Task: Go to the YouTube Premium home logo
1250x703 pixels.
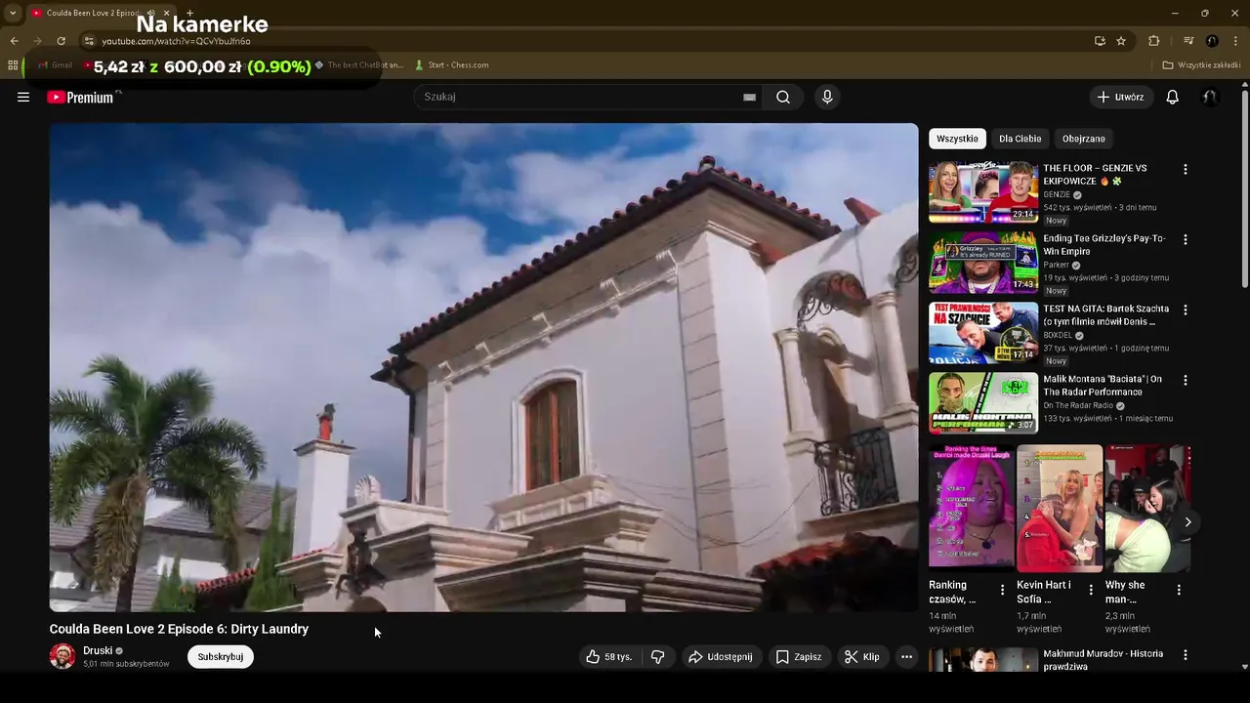Action: (81, 97)
